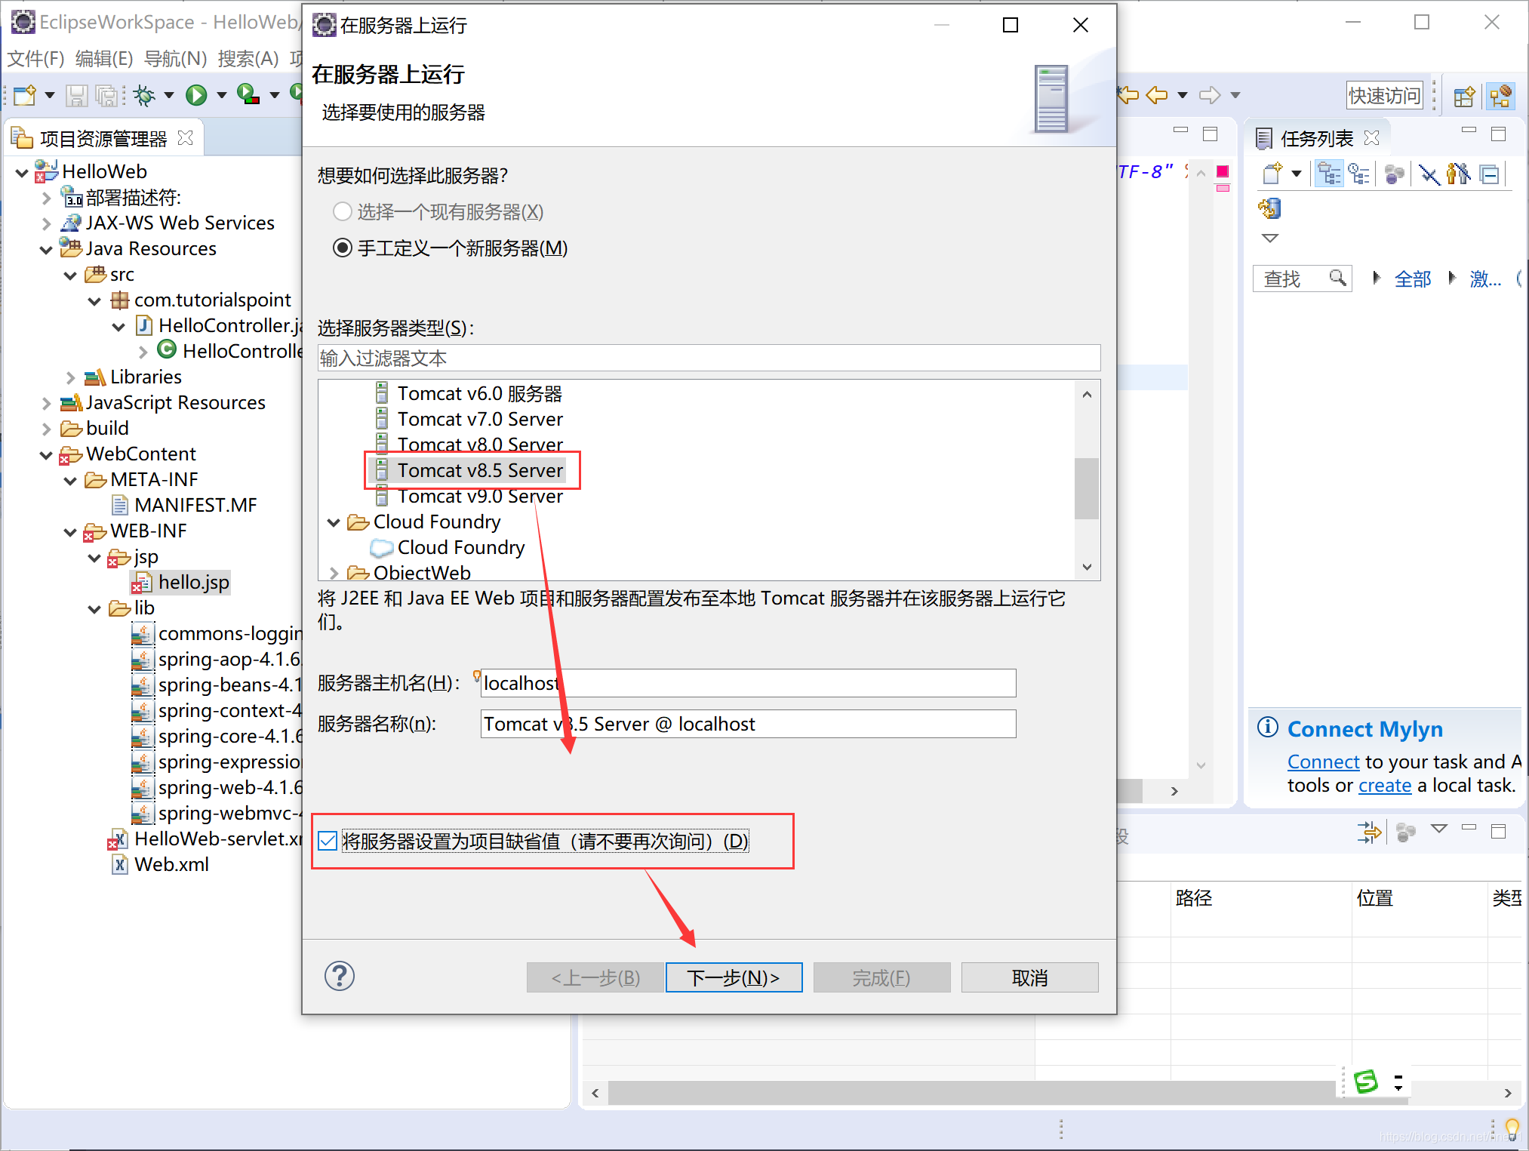Image resolution: width=1529 pixels, height=1151 pixels.
Task: Click the New wizard toolbar icon
Action: coord(24,95)
